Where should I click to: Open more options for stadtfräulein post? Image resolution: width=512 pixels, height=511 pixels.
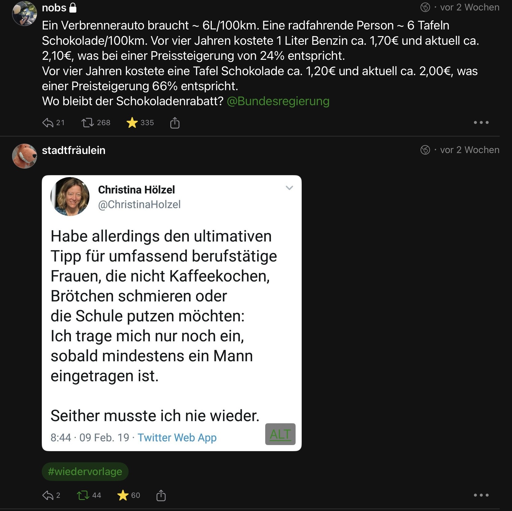[481, 495]
